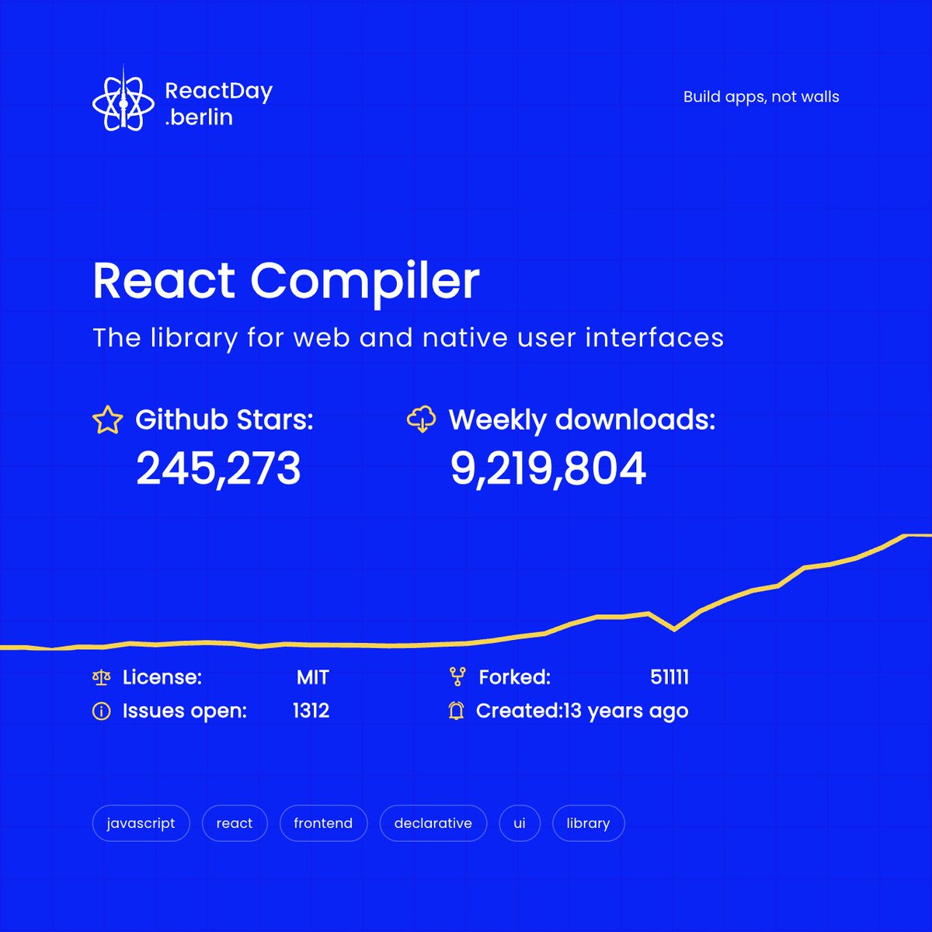The width and height of the screenshot is (932, 932).
Task: Select the ui tag
Action: (520, 823)
